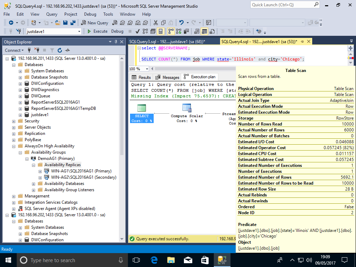Switch to the Messages tab
The height and width of the screenshot is (267, 356).
(x=167, y=77)
